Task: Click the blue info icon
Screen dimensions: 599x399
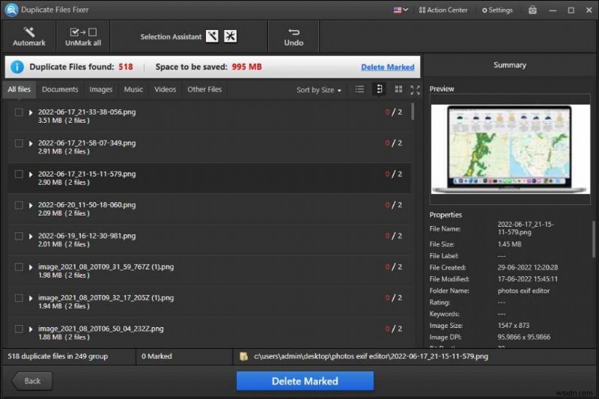Action: point(17,67)
